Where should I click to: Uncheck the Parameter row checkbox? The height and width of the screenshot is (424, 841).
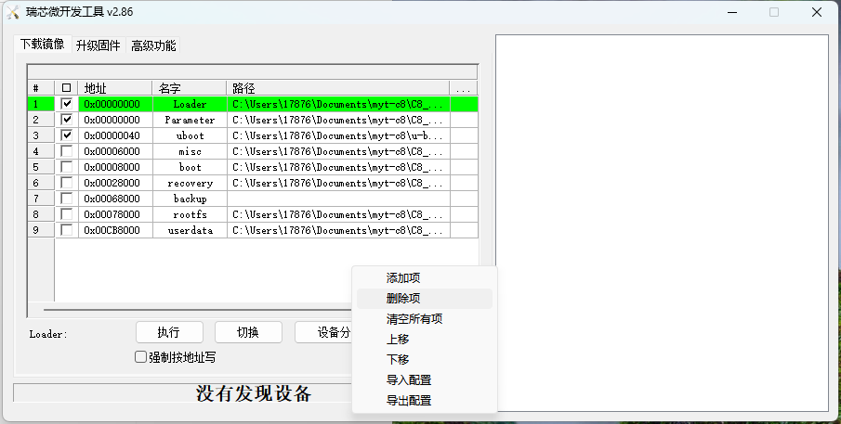tap(66, 120)
